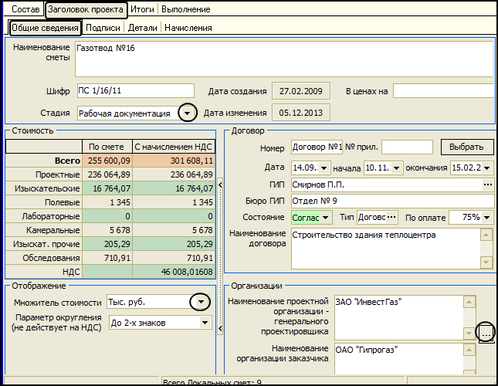498x386 pixels.
Task: Open the Итоги tab
Action: point(141,10)
